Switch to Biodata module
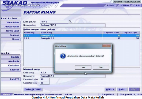Viewport: 142px width, 99px height. 11,57
